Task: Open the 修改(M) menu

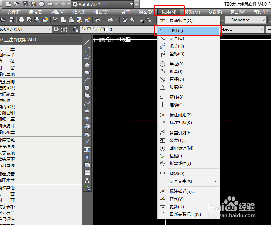Action: 192,12
